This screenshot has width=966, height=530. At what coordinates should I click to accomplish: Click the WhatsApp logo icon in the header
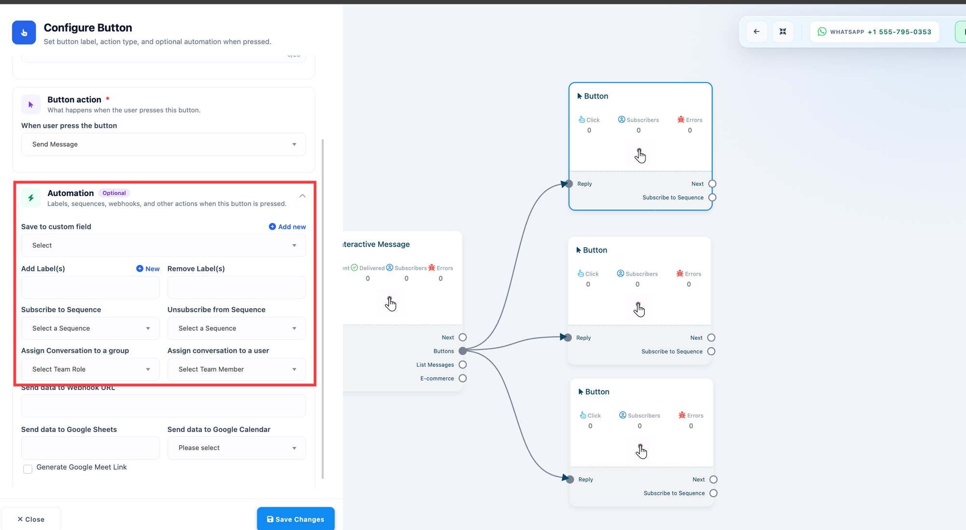(x=822, y=32)
